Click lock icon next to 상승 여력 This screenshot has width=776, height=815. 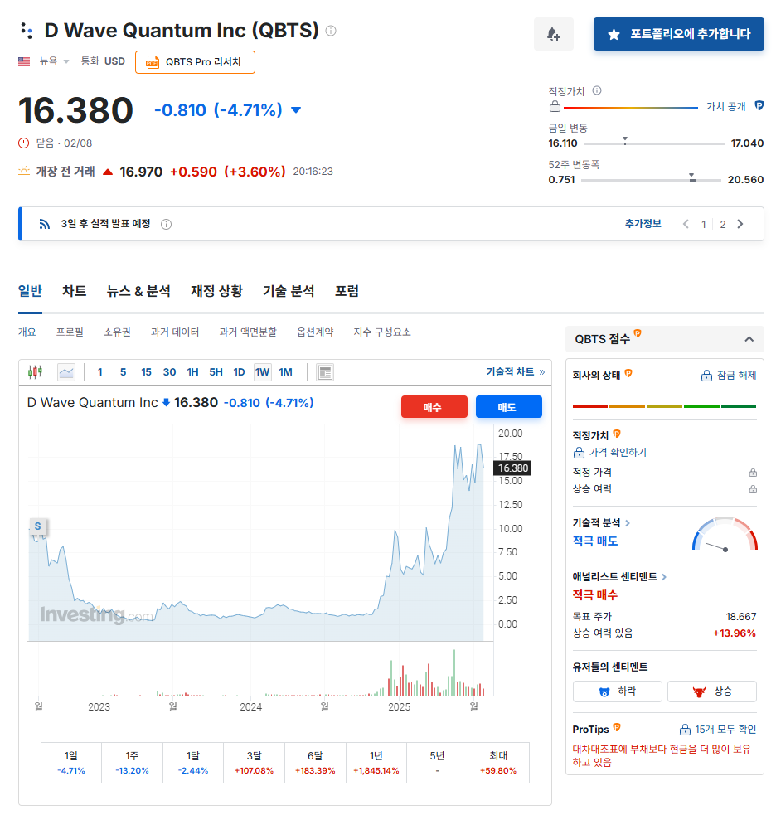(x=753, y=489)
